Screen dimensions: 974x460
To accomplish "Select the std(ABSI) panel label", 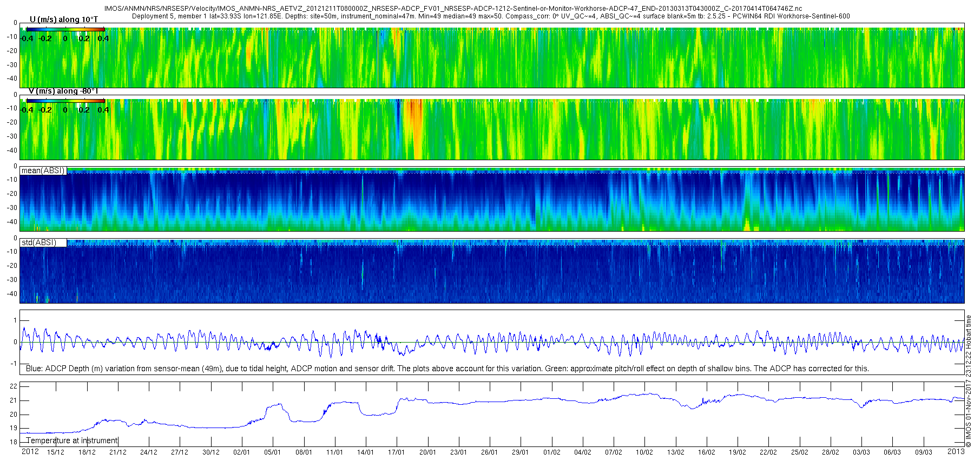I will (x=38, y=242).
